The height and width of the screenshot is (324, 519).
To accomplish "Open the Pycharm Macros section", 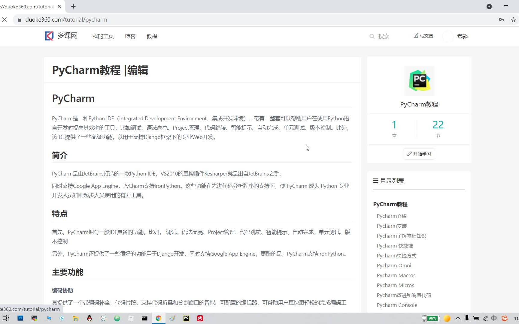I will tap(396, 275).
